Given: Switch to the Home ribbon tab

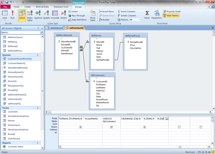Looking at the screenshot, I should click(x=17, y=7).
